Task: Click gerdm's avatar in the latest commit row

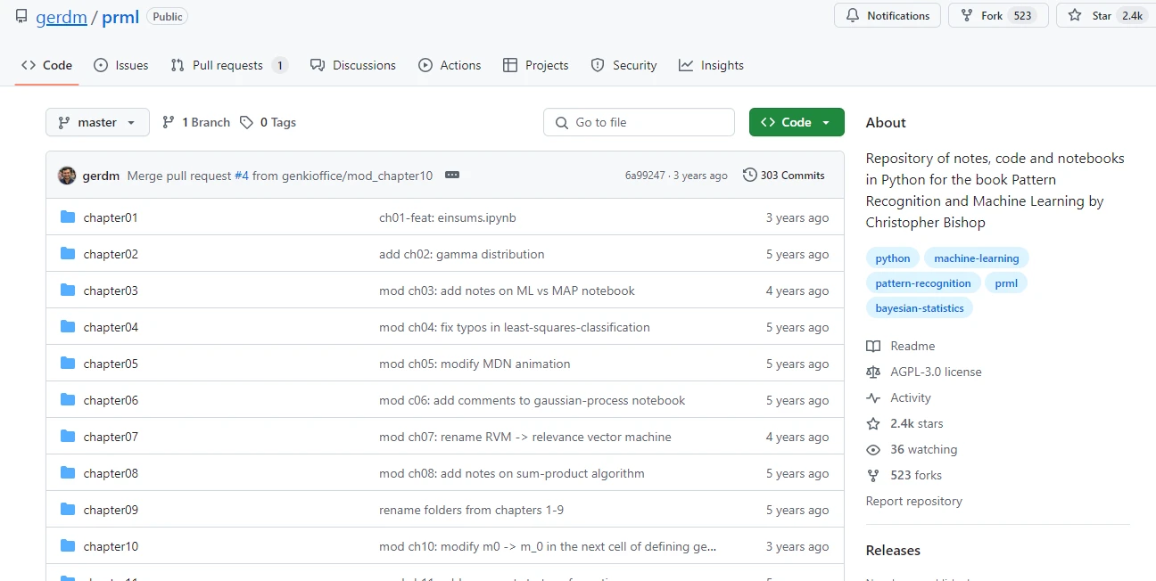Action: [67, 176]
